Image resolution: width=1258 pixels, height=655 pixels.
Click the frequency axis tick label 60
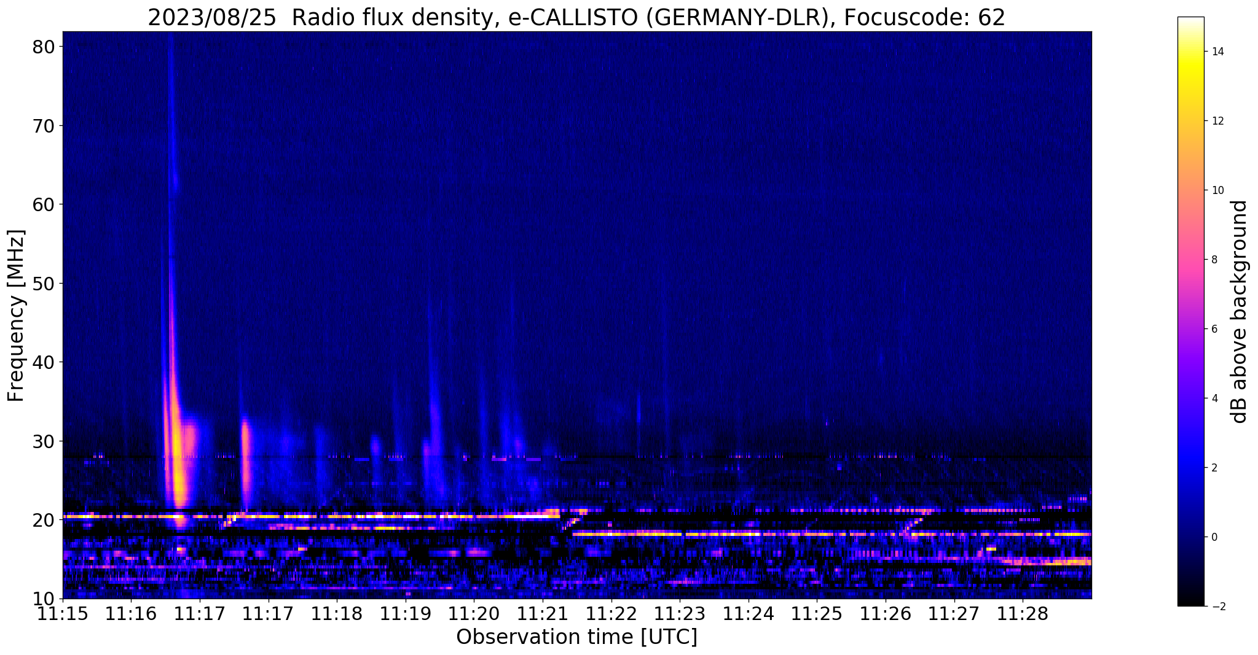click(44, 204)
